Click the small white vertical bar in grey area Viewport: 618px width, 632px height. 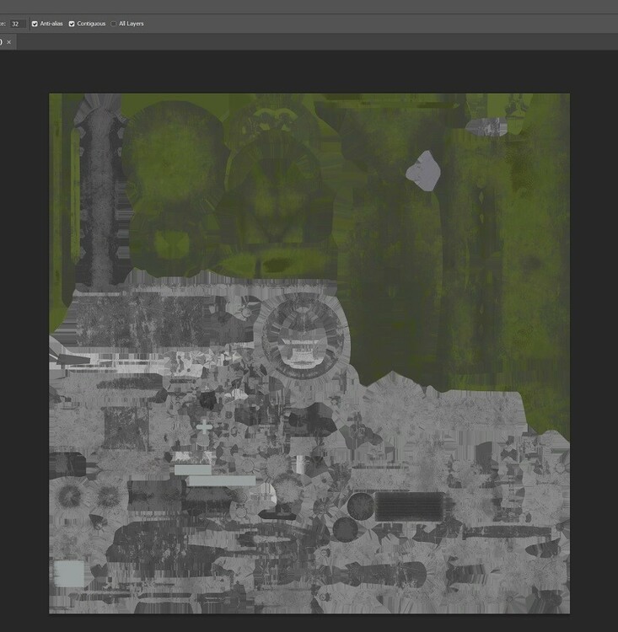tap(298, 463)
